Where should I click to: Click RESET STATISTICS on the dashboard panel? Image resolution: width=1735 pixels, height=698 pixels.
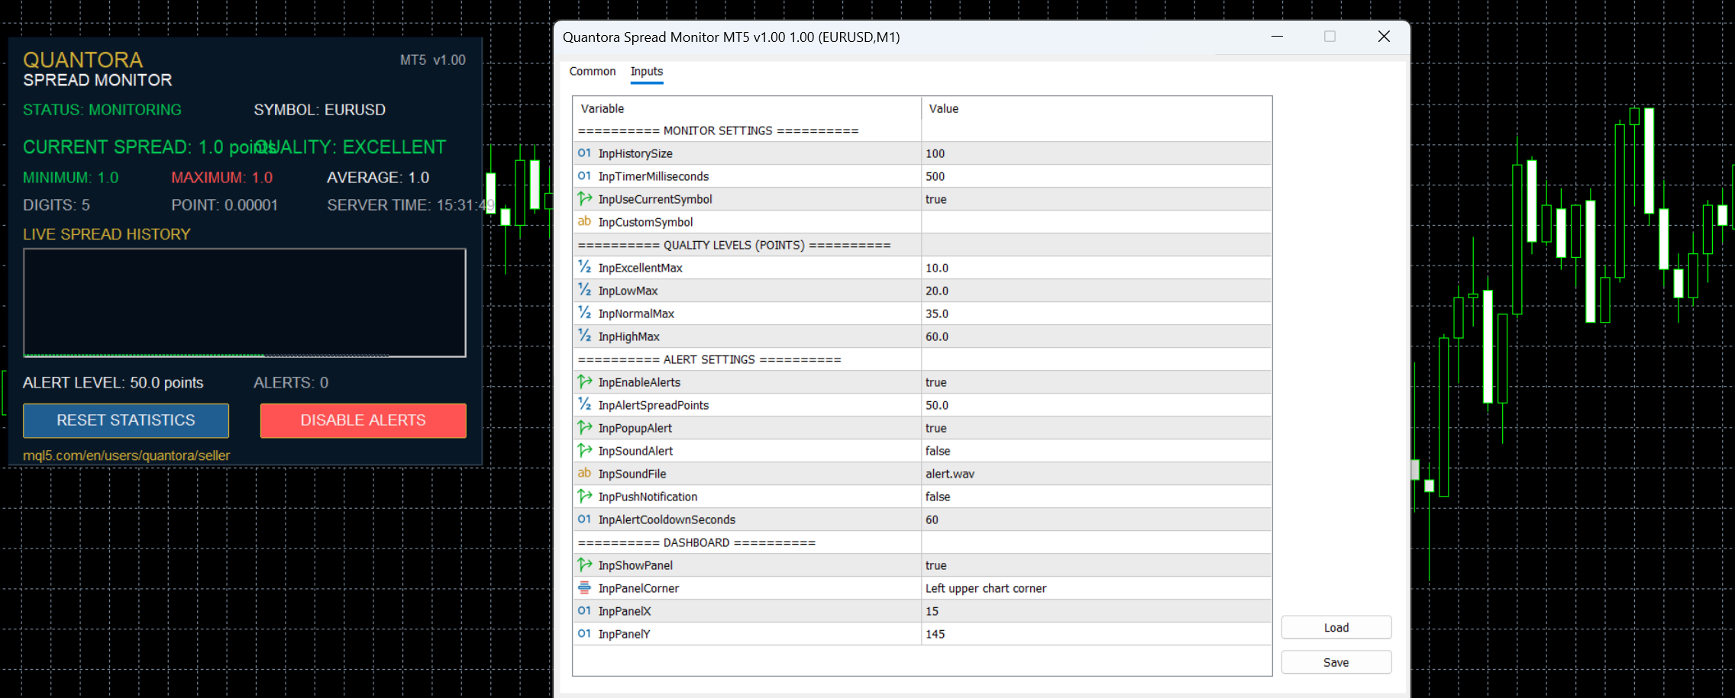126,420
